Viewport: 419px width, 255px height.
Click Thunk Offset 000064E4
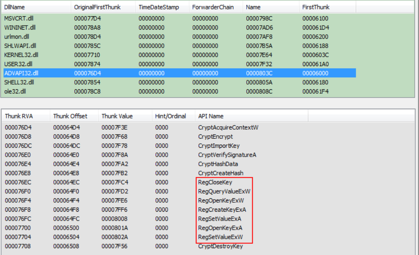[x=66, y=164]
